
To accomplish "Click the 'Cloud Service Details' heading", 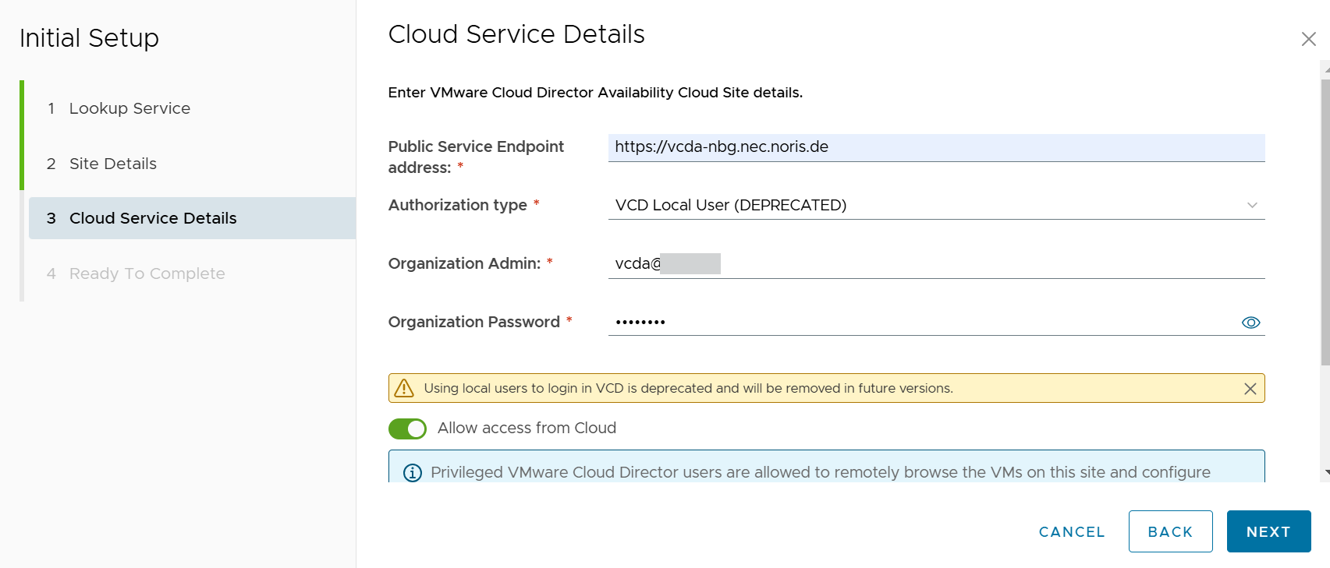I will pos(516,34).
